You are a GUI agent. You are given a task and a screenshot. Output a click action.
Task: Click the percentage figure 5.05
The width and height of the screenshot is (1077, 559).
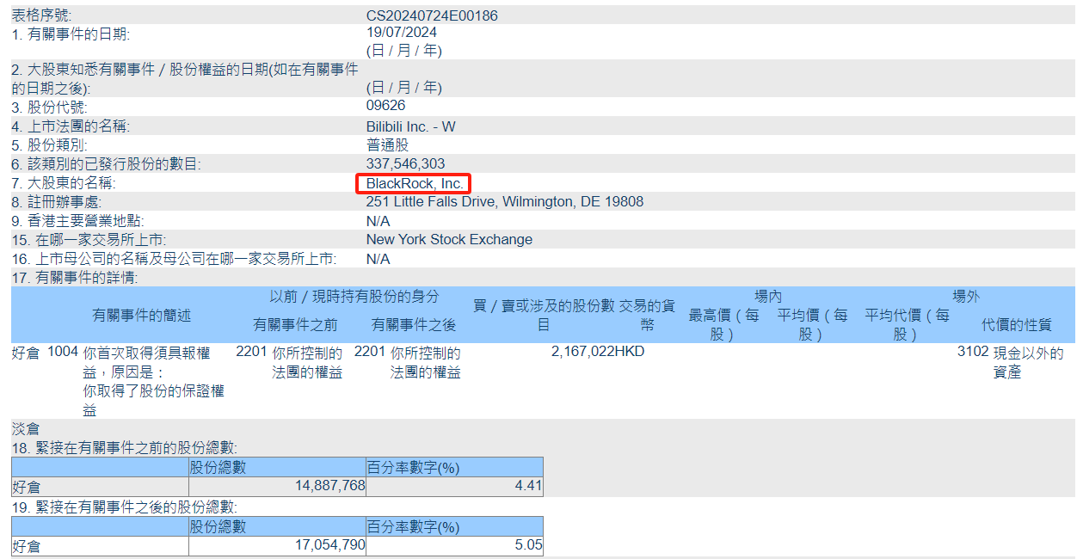[528, 545]
